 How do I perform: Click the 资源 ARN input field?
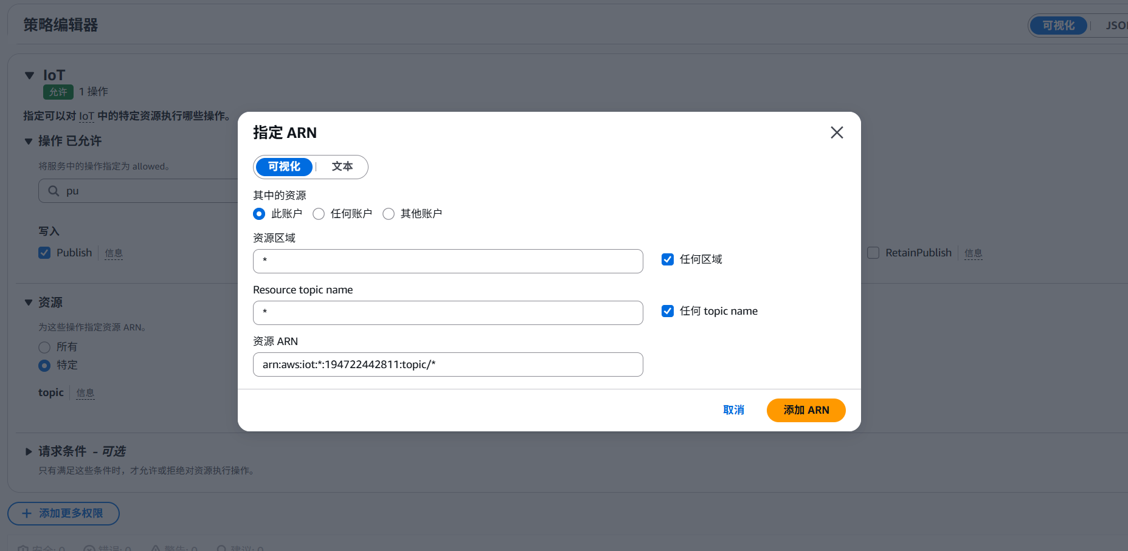(x=448, y=364)
